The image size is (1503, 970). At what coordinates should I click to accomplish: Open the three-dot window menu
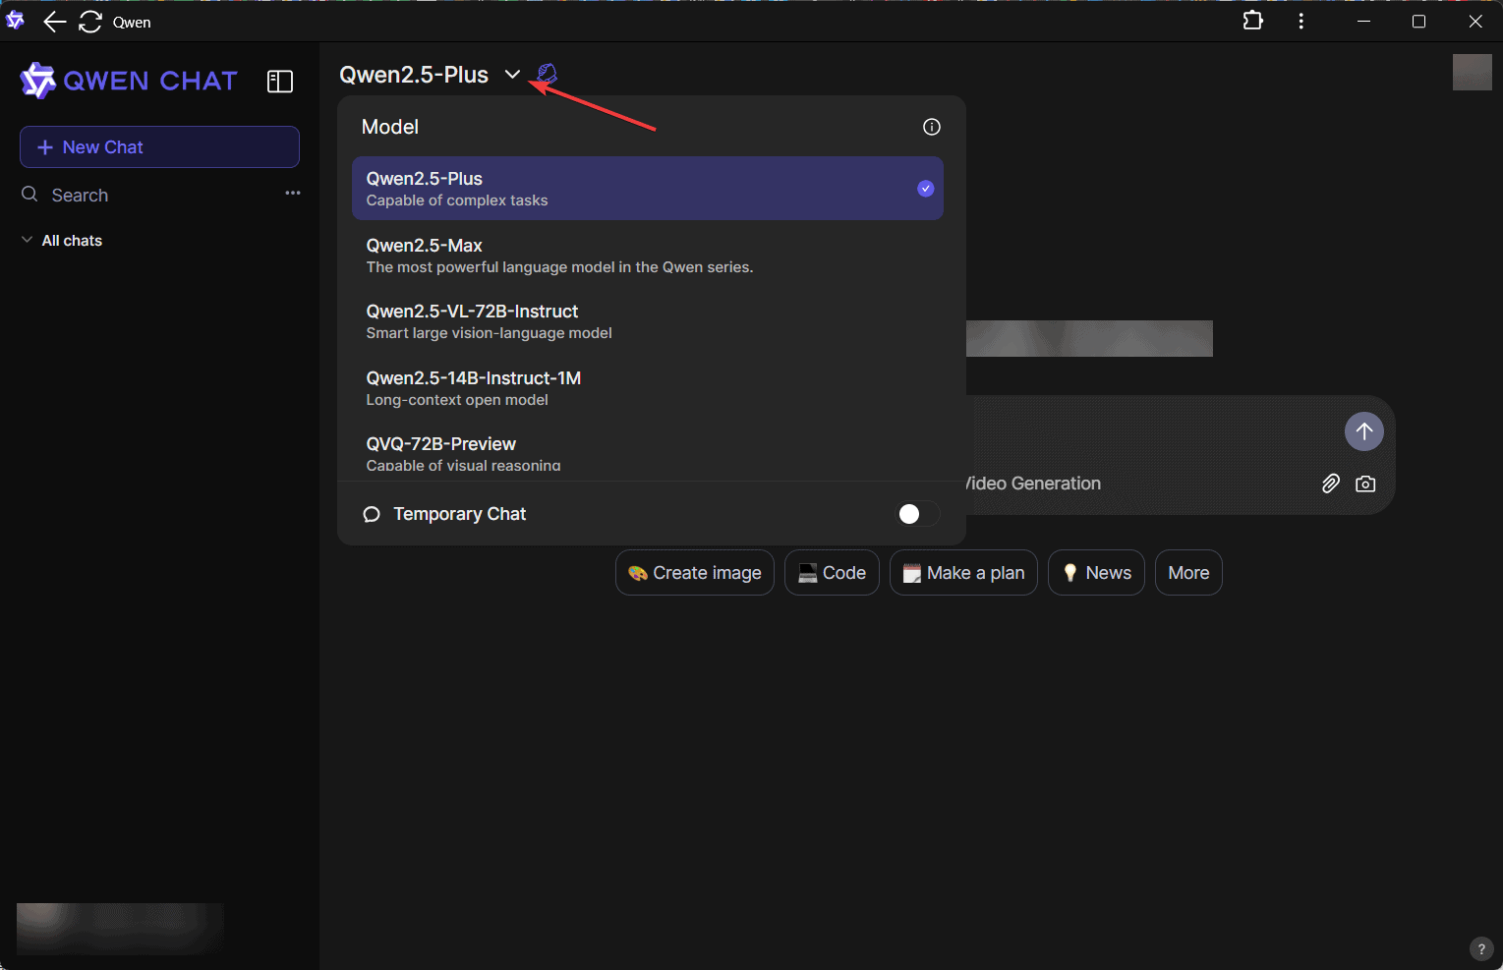coord(1301,21)
